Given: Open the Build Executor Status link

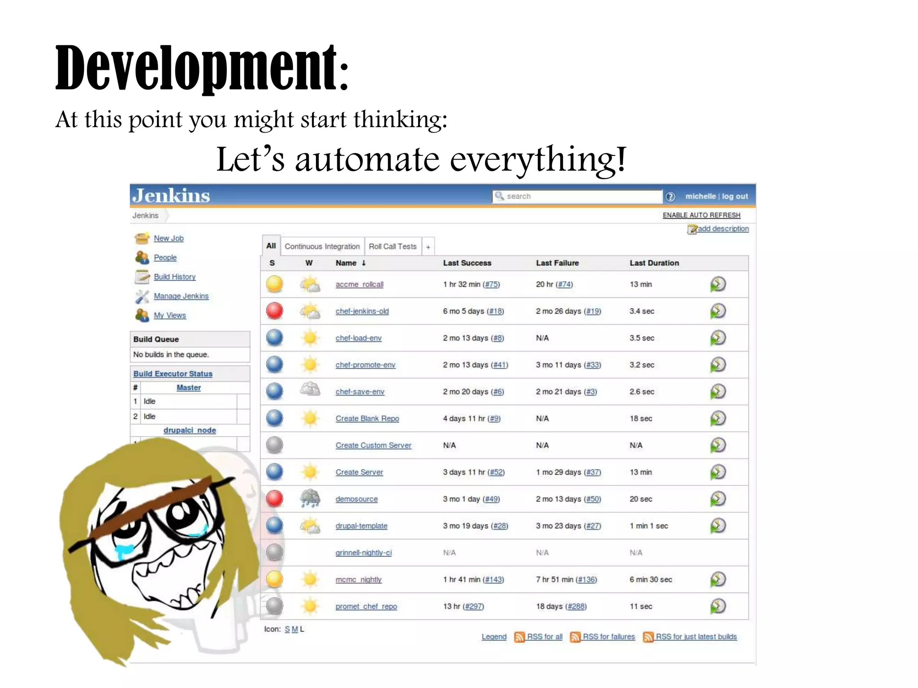Looking at the screenshot, I should pos(173,374).
